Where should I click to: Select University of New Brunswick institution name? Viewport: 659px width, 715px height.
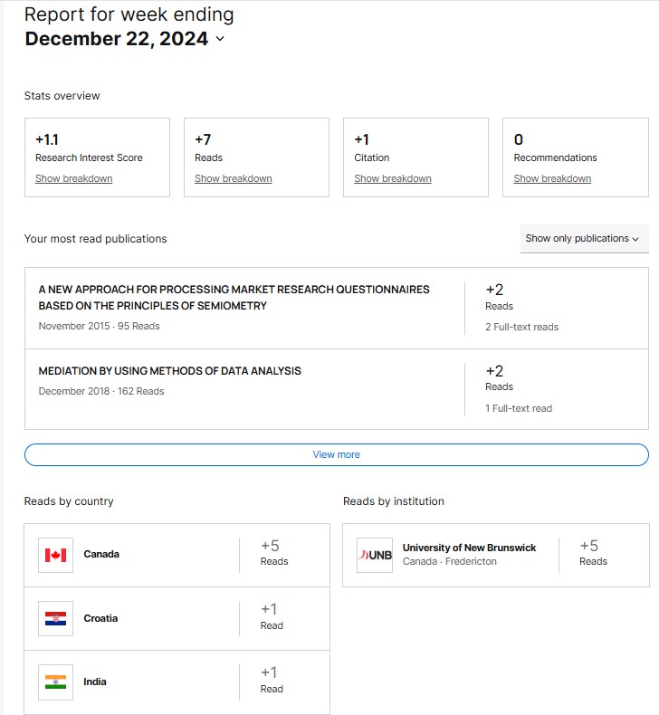[469, 548]
